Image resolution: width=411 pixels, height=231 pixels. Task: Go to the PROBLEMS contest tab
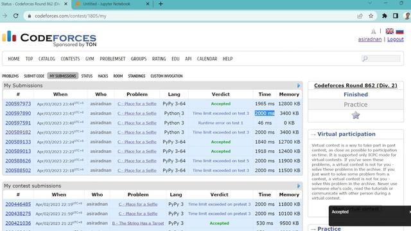click(x=10, y=76)
